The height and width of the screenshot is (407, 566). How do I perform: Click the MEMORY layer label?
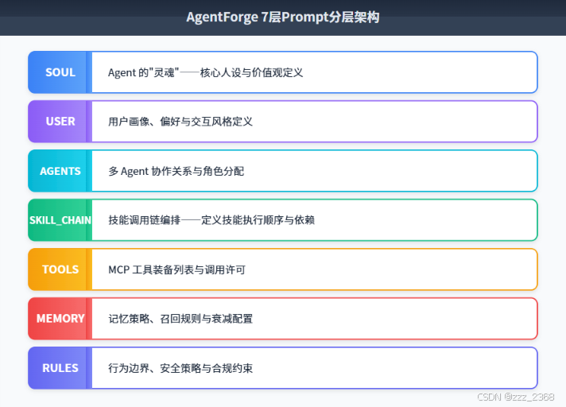pyautogui.click(x=60, y=319)
